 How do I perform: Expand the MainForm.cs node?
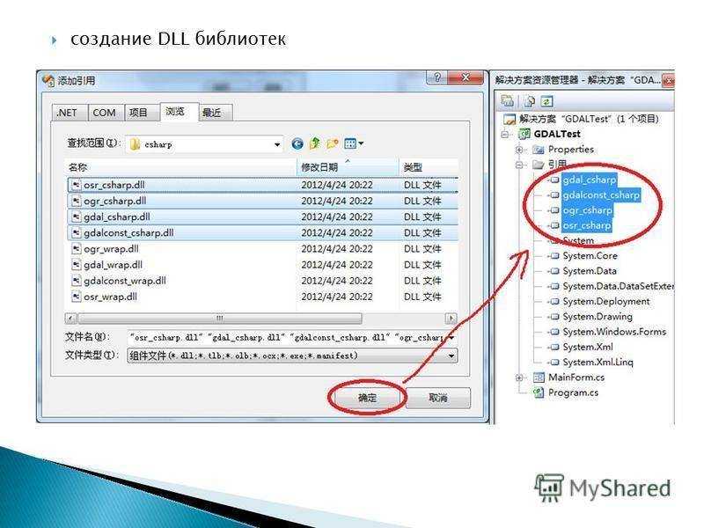[x=520, y=378]
